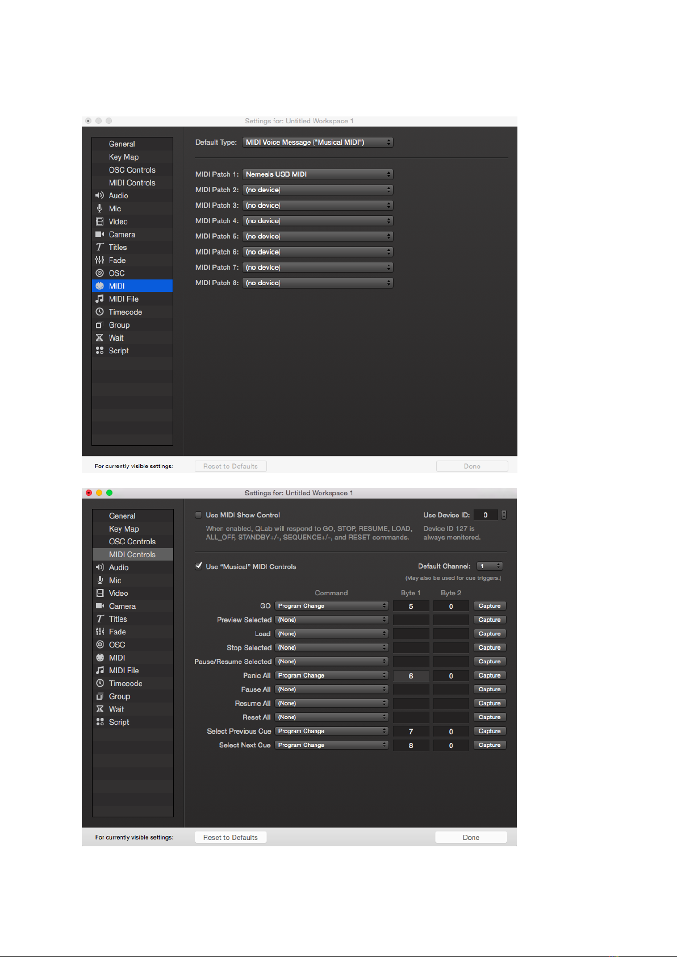Click the Video film icon in MIDI patch window

coord(99,222)
